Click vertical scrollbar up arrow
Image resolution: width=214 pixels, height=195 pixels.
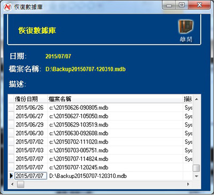coord(196,99)
